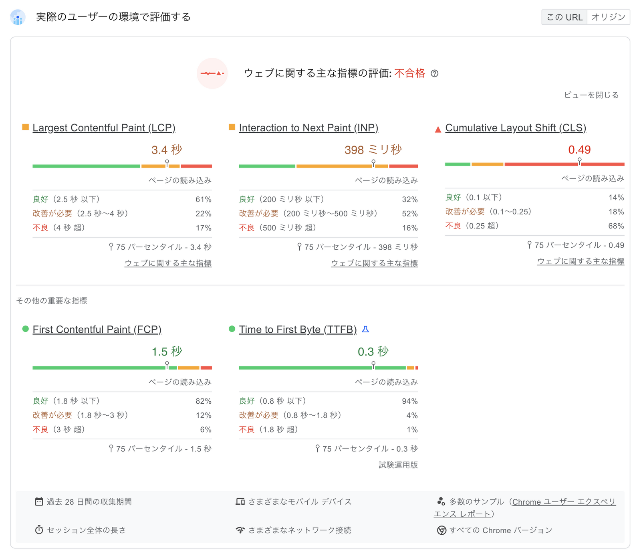The width and height of the screenshot is (641, 558).
Task: Click the その他の重要な指標 section heading
Action: pos(51,300)
